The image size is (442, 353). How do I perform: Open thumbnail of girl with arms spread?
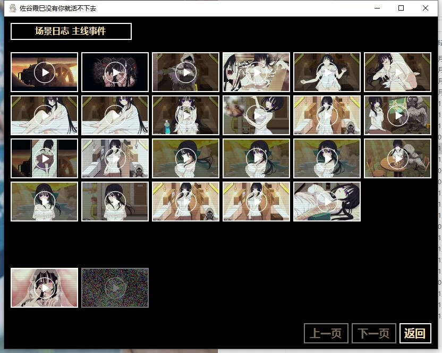point(327,72)
